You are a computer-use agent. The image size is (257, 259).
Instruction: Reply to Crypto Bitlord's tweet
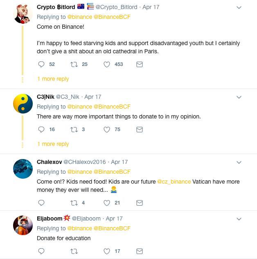(x=41, y=64)
